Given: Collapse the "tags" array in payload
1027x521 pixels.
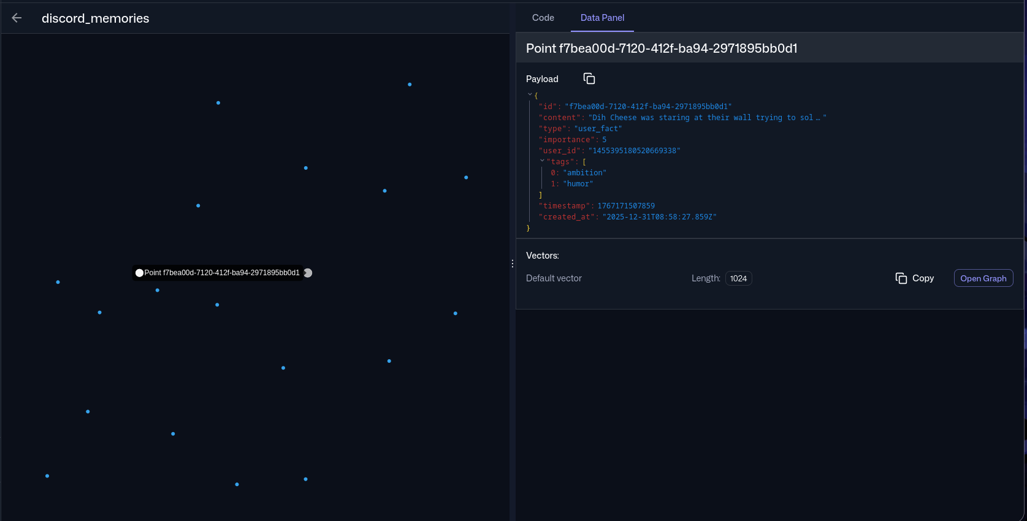Looking at the screenshot, I should 542,161.
